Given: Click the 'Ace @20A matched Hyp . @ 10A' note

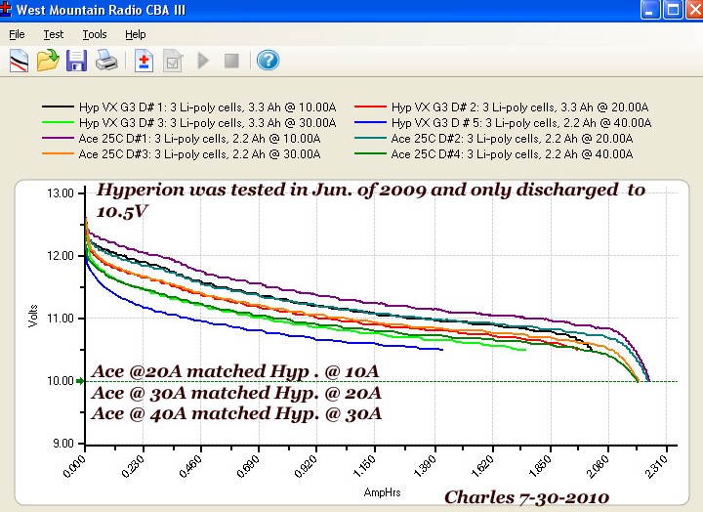Looking at the screenshot, I should 235,371.
